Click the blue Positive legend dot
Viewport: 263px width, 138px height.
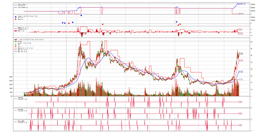16,17
